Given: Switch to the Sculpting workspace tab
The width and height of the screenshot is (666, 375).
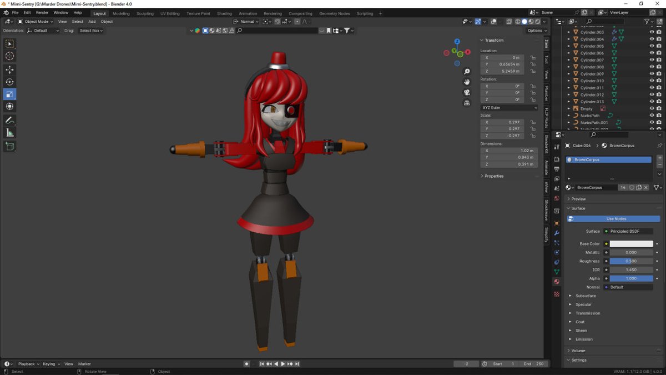Looking at the screenshot, I should coord(145,13).
